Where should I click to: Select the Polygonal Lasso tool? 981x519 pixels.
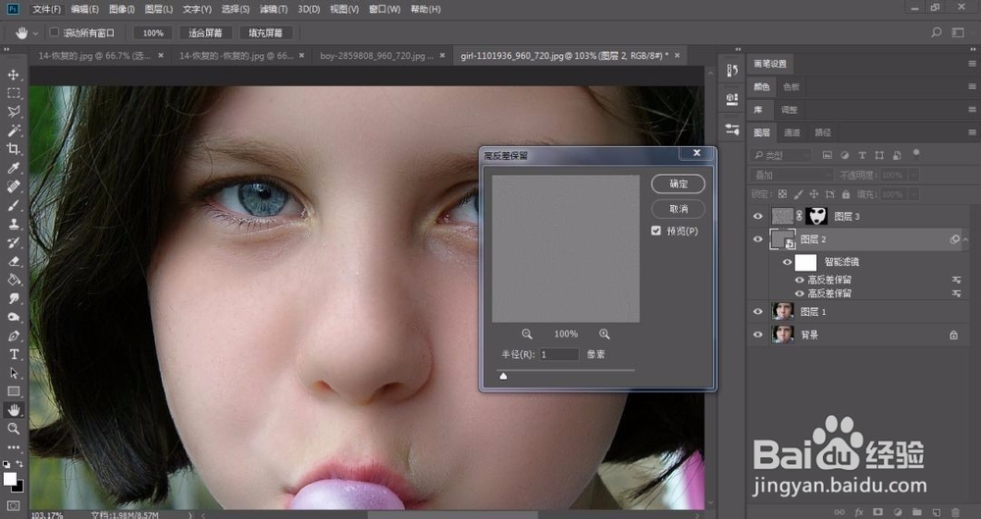point(13,112)
